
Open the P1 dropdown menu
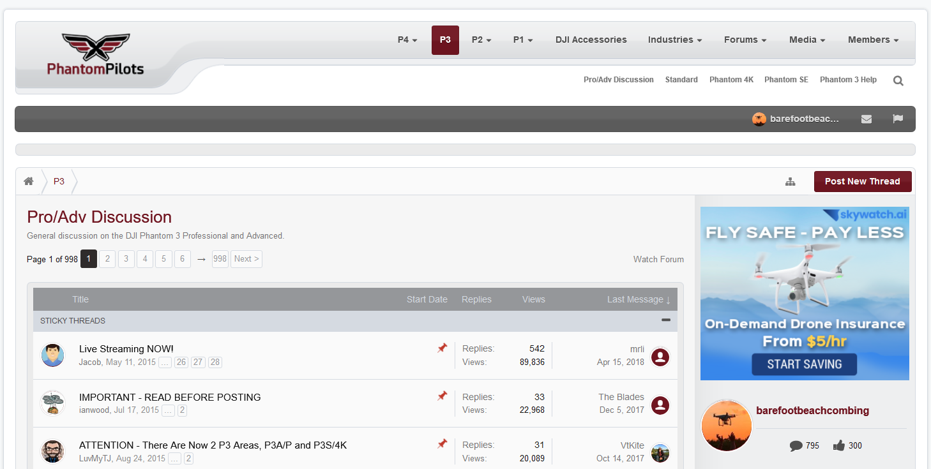pos(523,40)
